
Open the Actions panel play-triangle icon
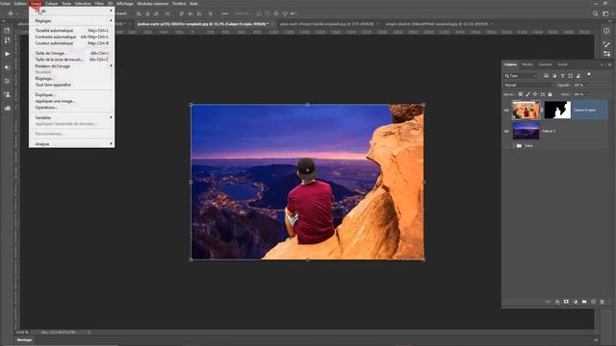7,54
